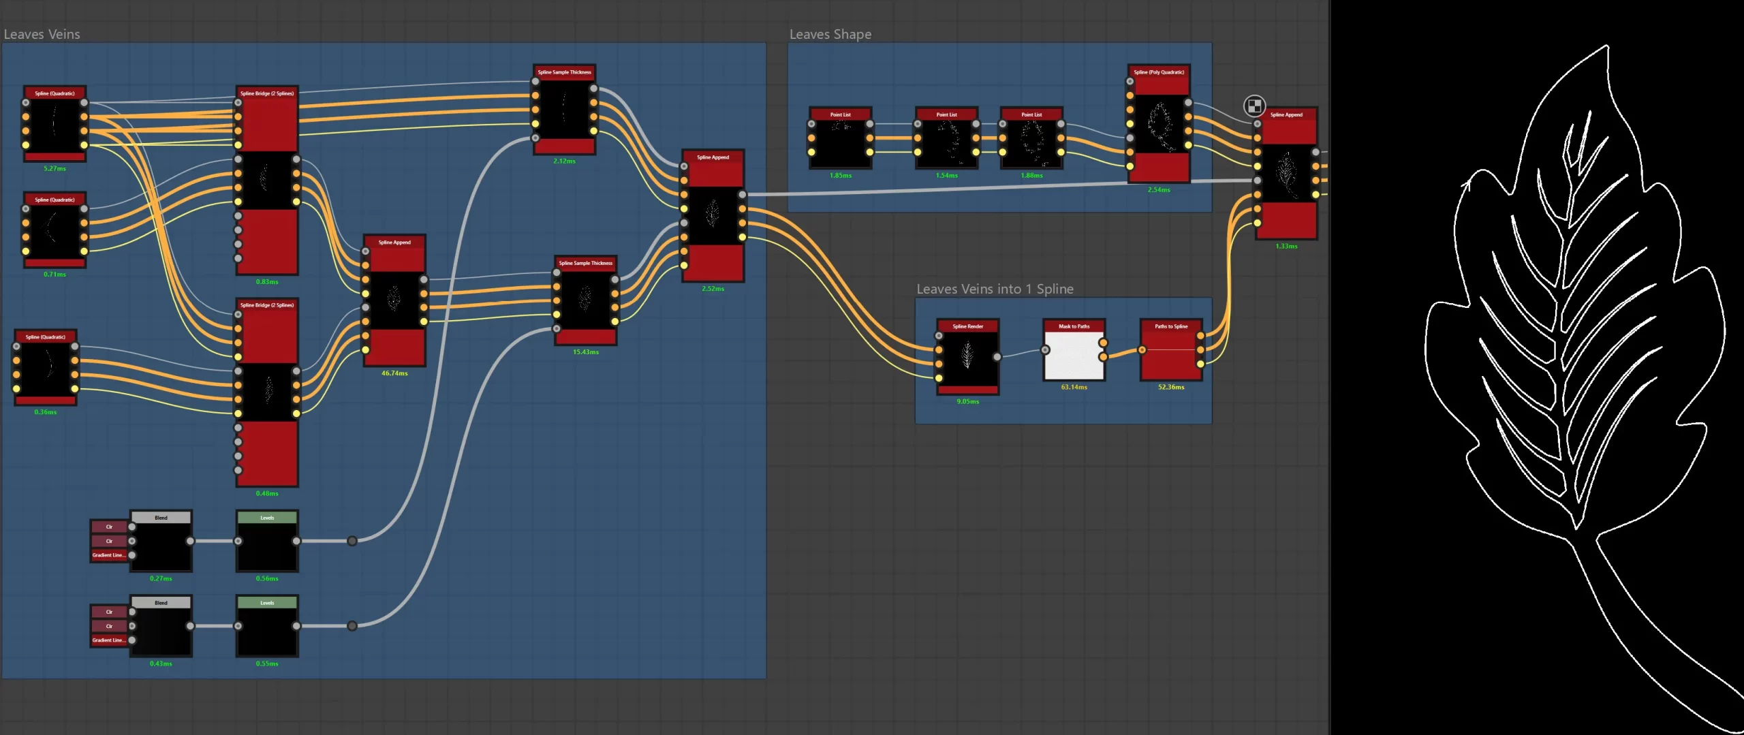Select the Spline Append node timed 2.52ms
The height and width of the screenshot is (735, 1744).
[713, 216]
